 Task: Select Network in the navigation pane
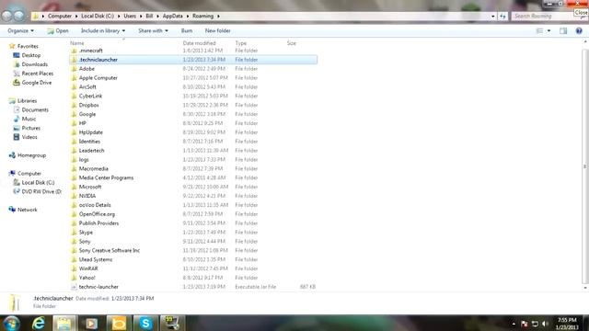[23, 210]
